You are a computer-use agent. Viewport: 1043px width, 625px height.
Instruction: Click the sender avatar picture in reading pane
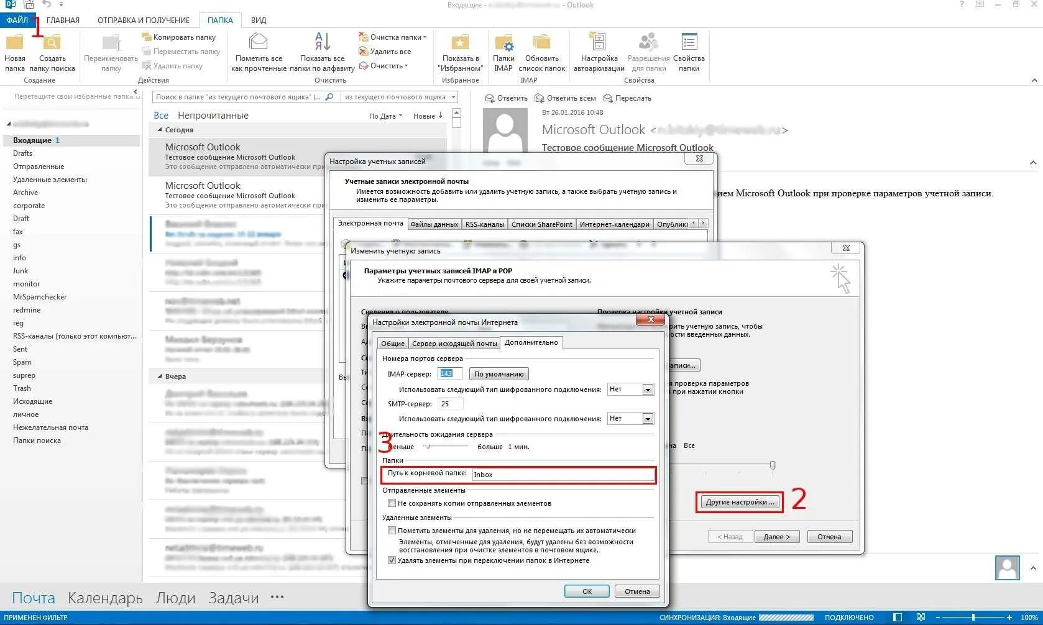505,131
